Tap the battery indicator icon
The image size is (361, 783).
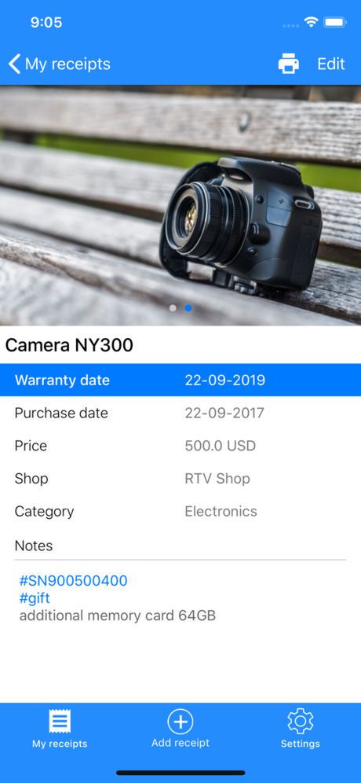pos(334,22)
